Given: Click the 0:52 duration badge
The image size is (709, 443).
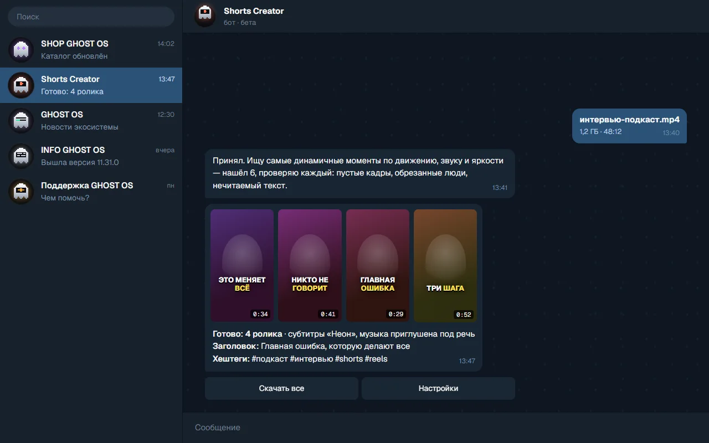Looking at the screenshot, I should tap(464, 315).
